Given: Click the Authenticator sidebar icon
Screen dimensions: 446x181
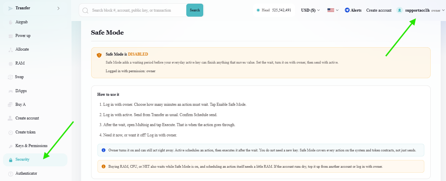Looking at the screenshot, I should pyautogui.click(x=10, y=173).
